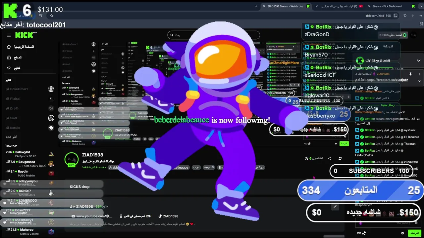Click the follow-person icon next to share

click(x=340, y=159)
